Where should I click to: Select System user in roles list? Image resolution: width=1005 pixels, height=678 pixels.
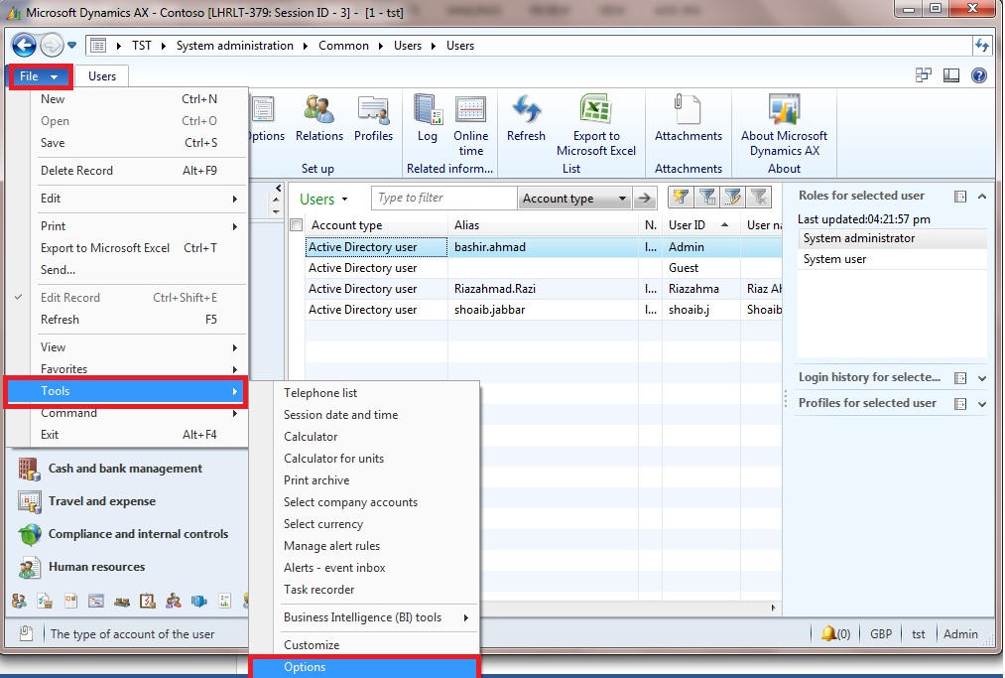pos(892,259)
